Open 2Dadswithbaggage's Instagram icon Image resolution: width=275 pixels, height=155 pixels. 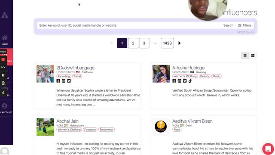64,81
